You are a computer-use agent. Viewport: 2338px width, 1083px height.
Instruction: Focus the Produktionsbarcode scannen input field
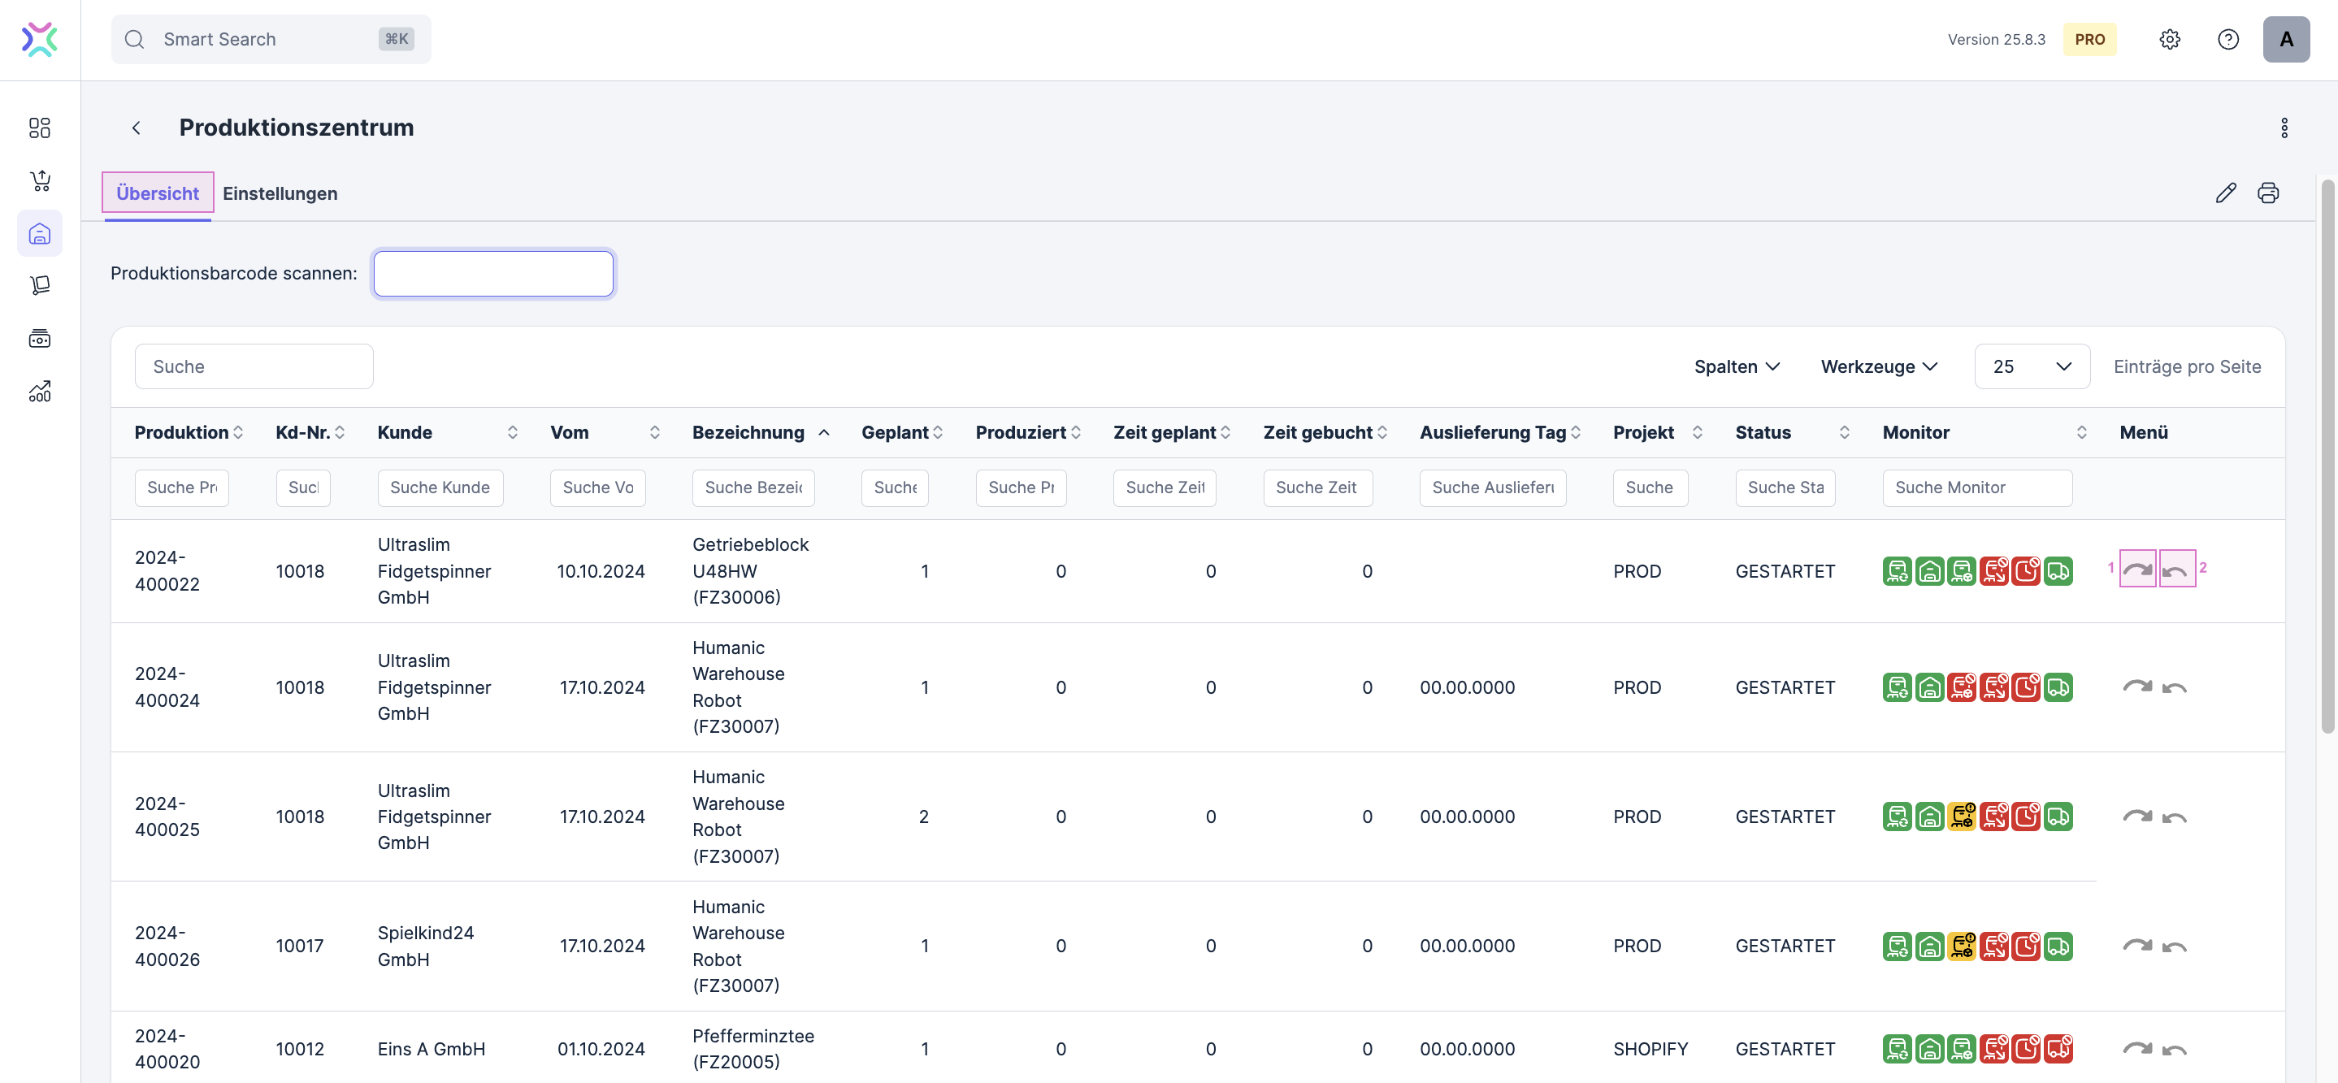click(492, 273)
